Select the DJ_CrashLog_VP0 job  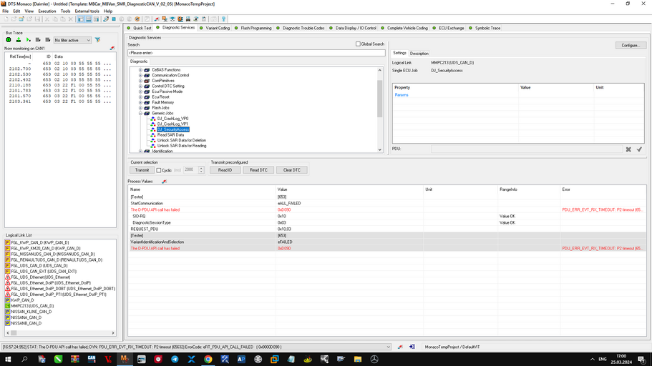click(x=172, y=119)
